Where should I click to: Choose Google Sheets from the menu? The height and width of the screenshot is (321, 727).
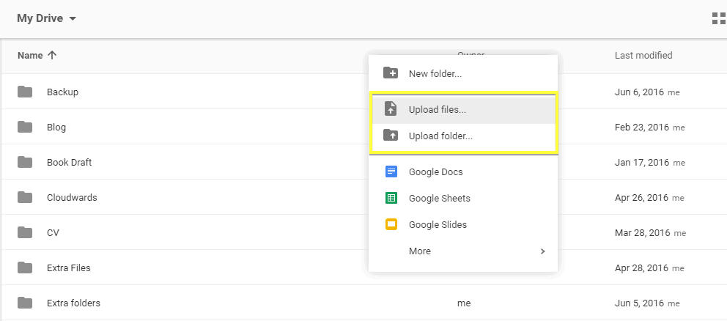point(440,199)
